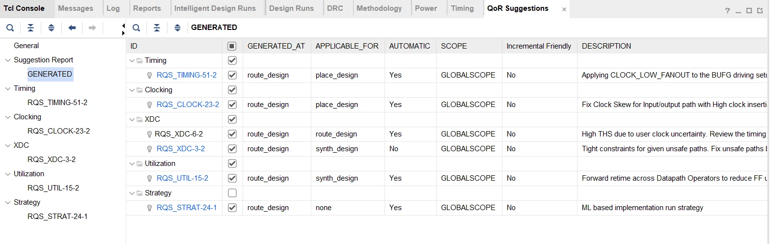This screenshot has height=244, width=771.
Task: Switch to the Tcl Console tab
Action: [x=24, y=8]
